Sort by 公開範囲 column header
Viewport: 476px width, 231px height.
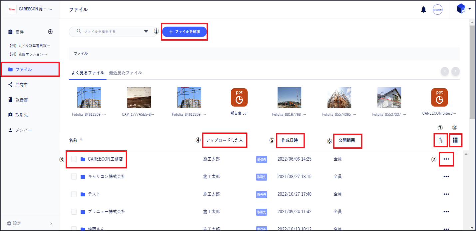347,140
